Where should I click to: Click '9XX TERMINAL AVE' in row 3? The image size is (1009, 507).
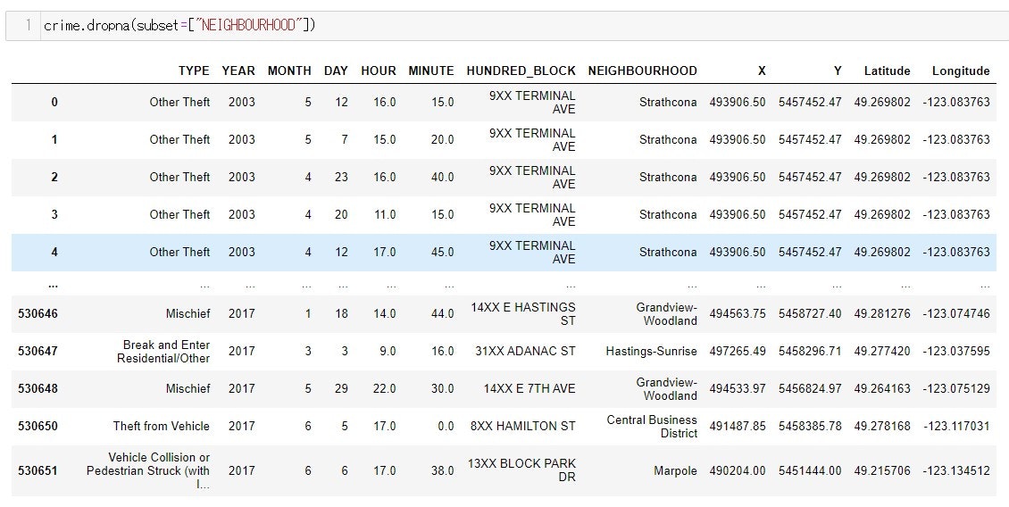(x=532, y=214)
